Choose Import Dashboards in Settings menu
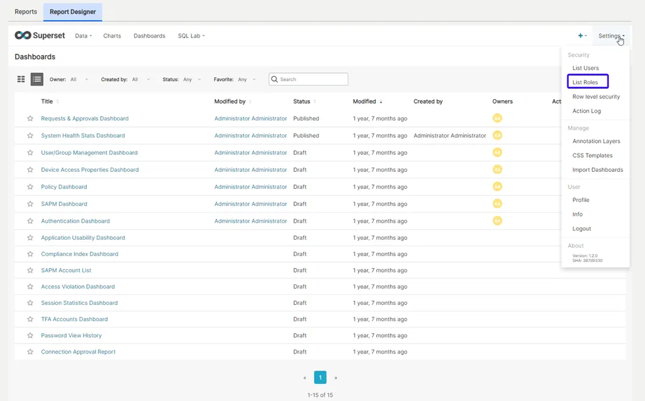Viewport: 645px width, 401px height. (597, 170)
